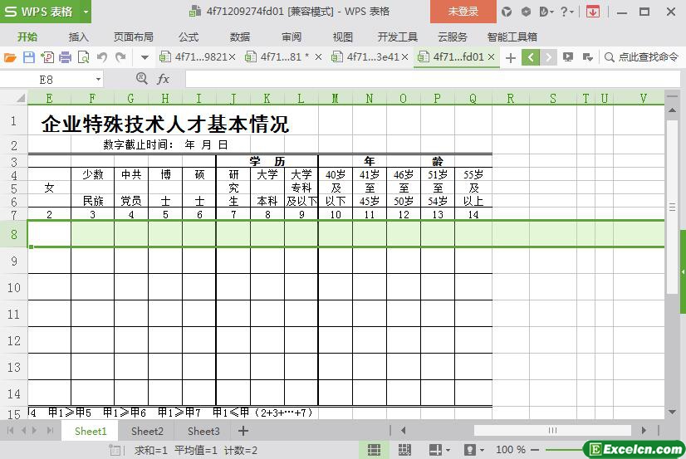Viewport: 686px width, 459px height.
Task: Open the skin icon in title bar
Action: click(x=507, y=12)
